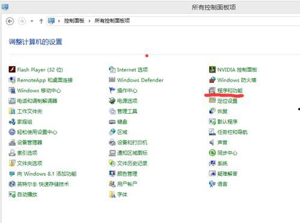Click the 恢复 link
The width and height of the screenshot is (300, 223).
point(222,111)
